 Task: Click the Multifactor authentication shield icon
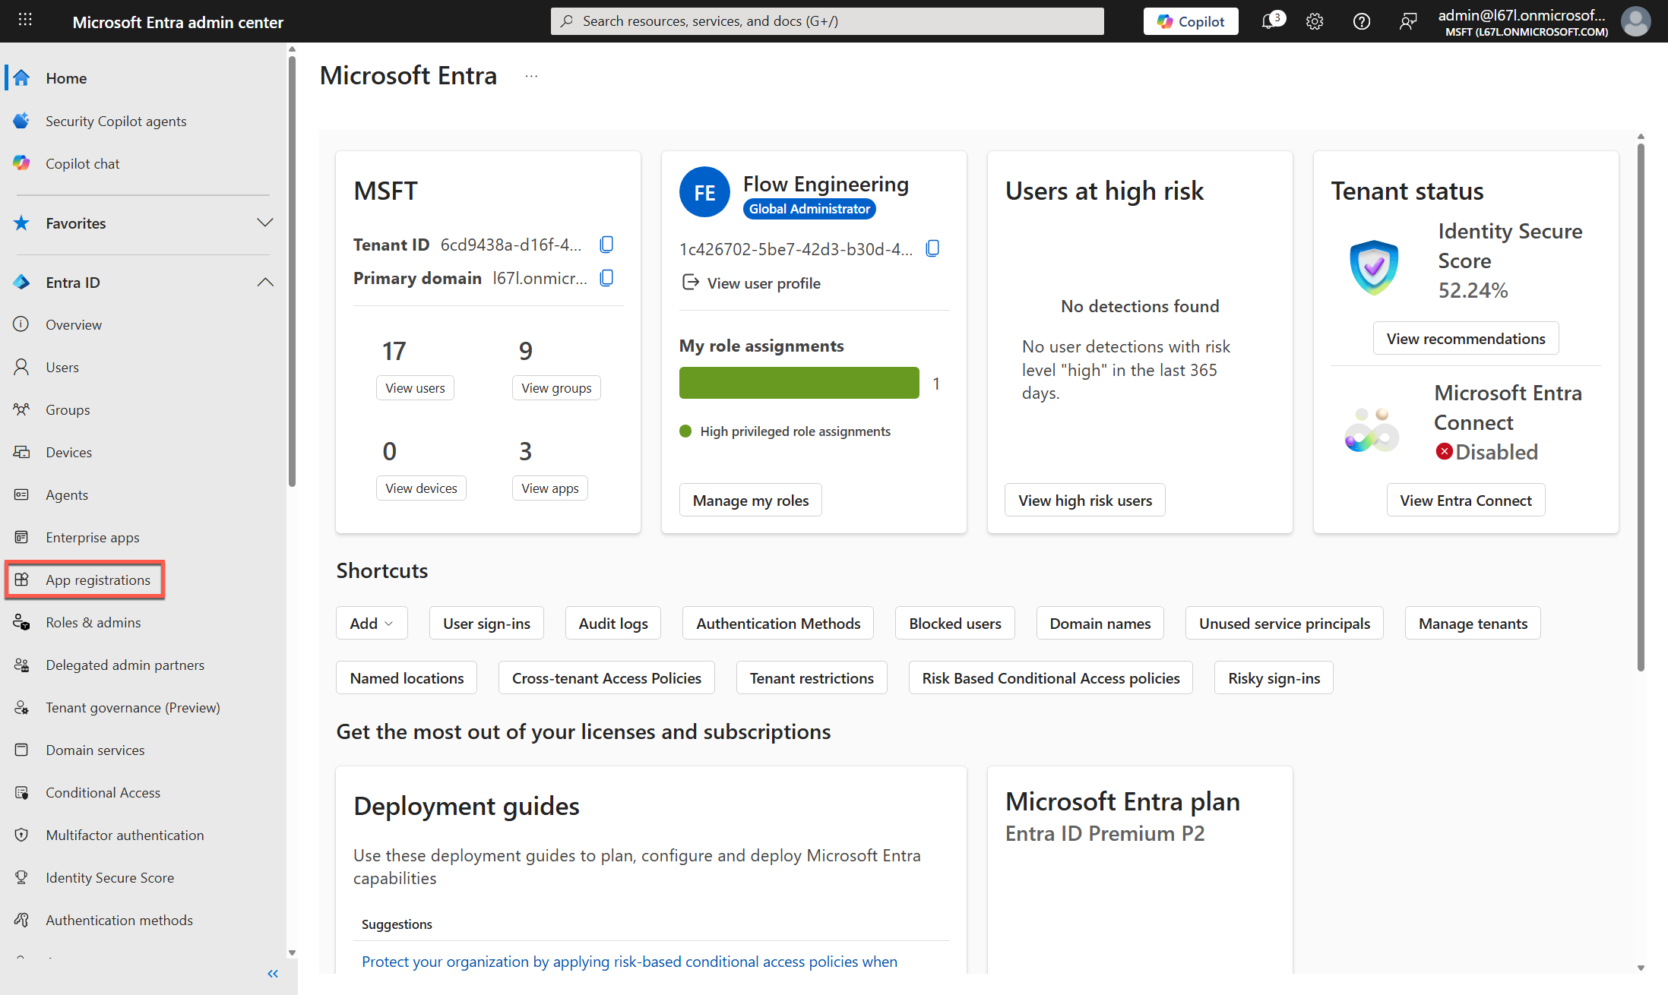pos(21,835)
